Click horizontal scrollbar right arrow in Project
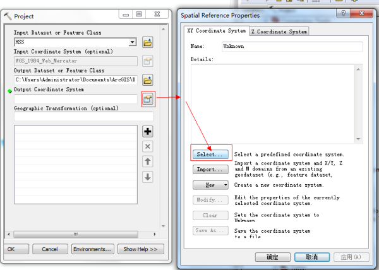 155,234
